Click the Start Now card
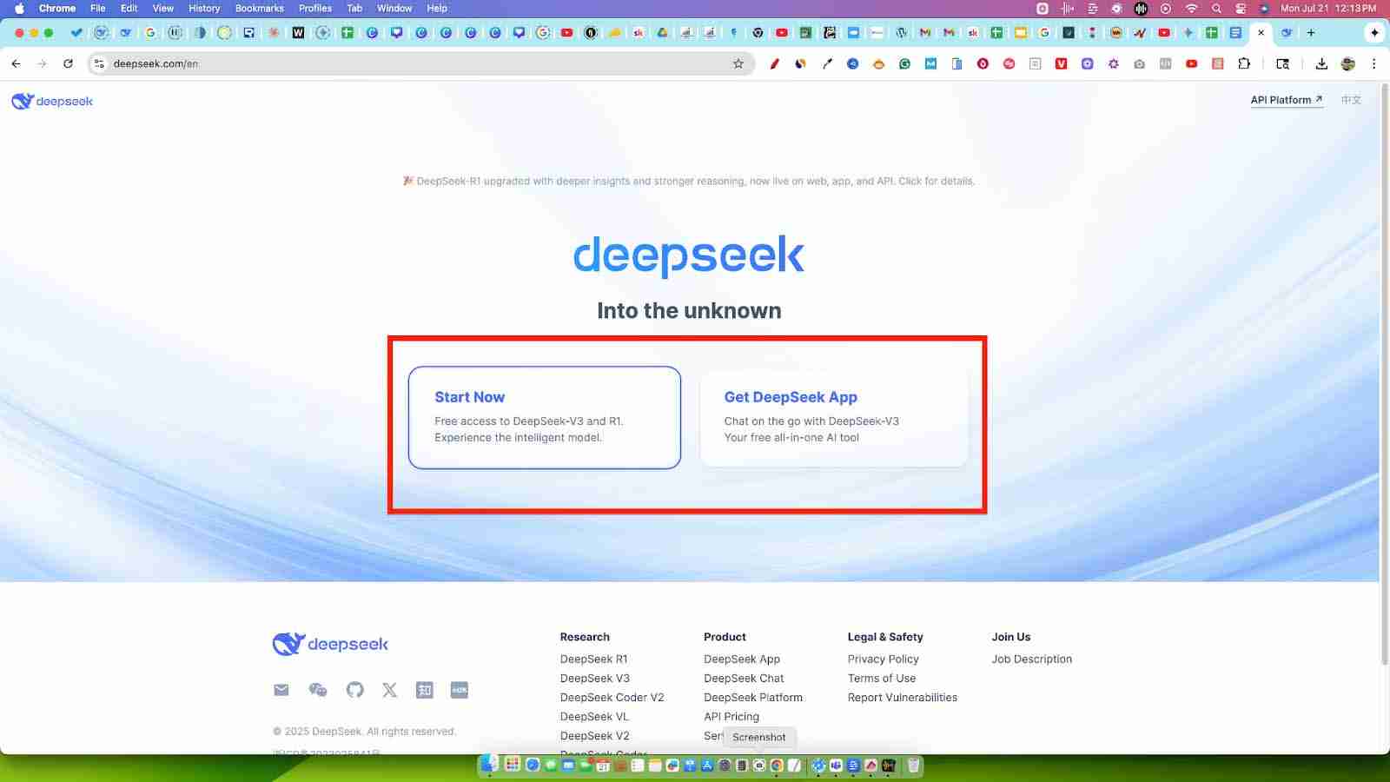Screen dimensions: 1390x782 (x=545, y=417)
